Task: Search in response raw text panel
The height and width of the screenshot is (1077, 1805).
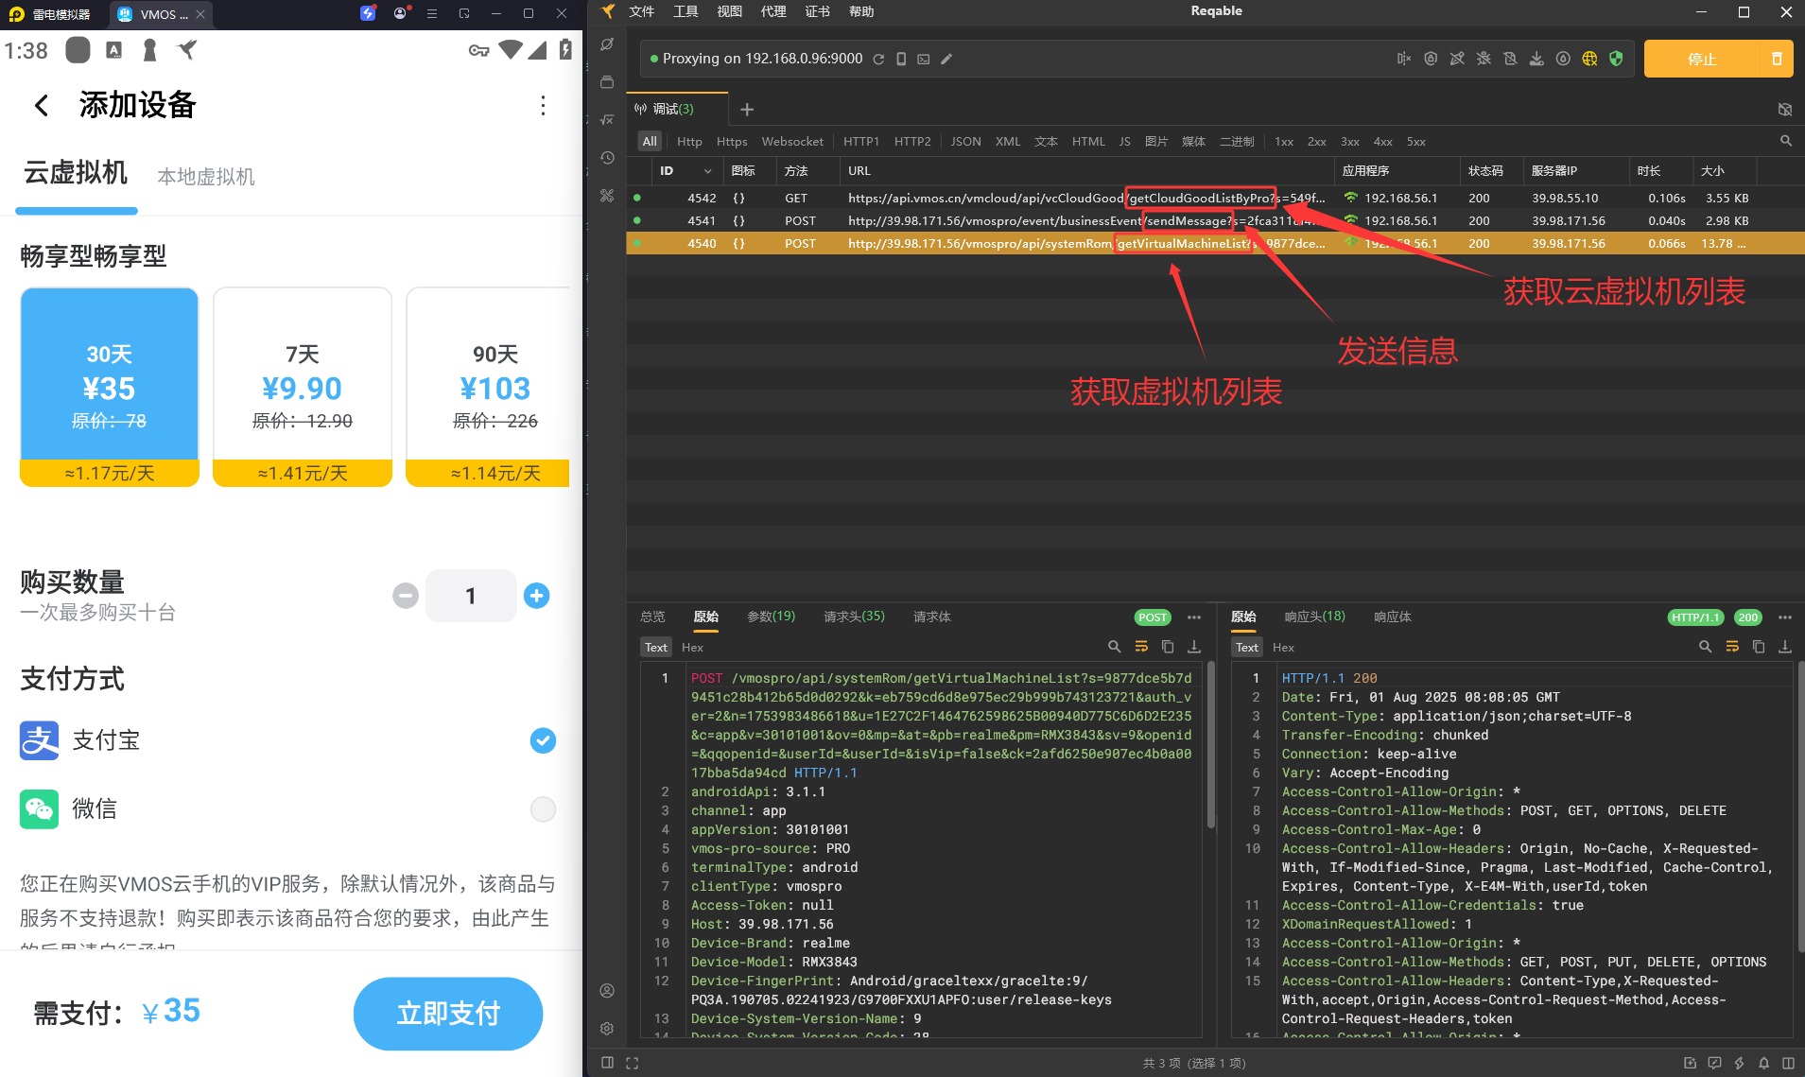Action: pos(1706,647)
